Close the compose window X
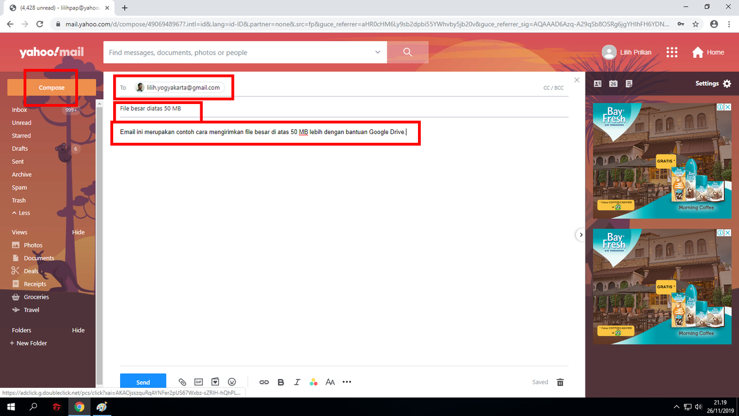The width and height of the screenshot is (739, 416). point(576,80)
